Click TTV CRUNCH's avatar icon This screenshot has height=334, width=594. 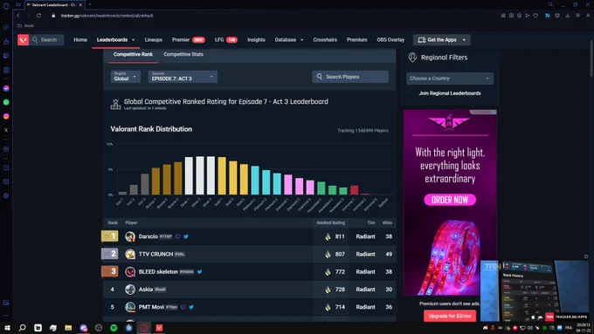[x=130, y=254]
